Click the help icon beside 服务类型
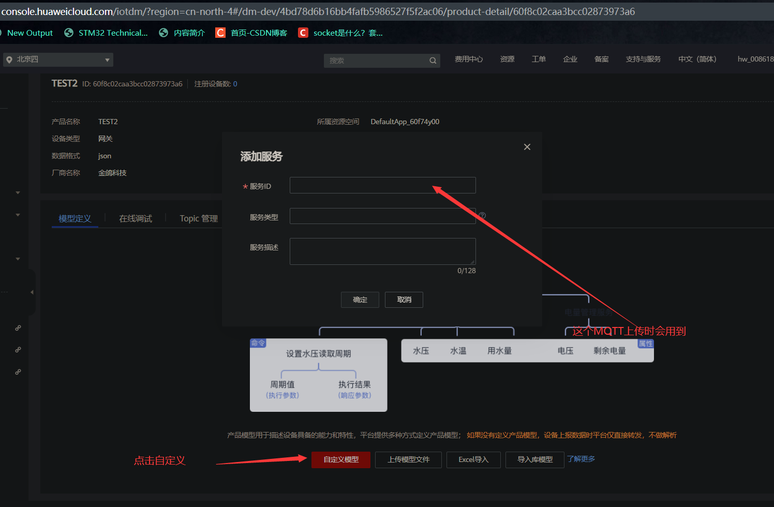 482,216
